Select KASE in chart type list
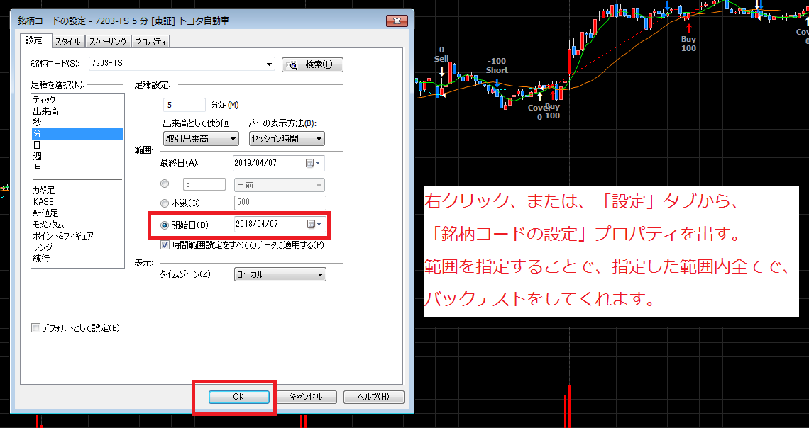This screenshot has height=428, width=809. pyautogui.click(x=77, y=202)
